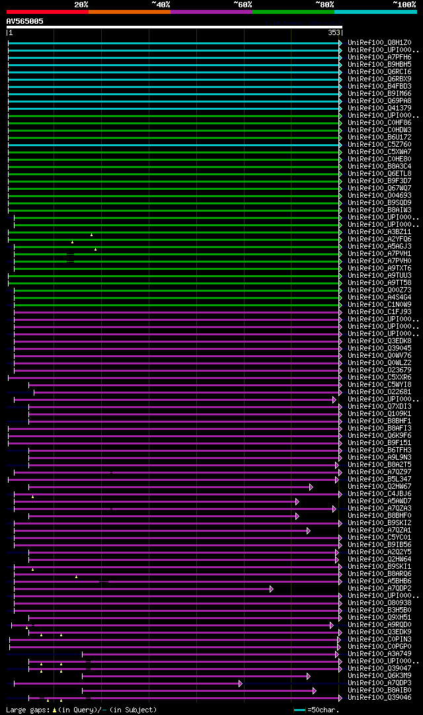The image size is (423, 715).
Task: Select the UniRef100_Q41379 label
Action: (379, 108)
